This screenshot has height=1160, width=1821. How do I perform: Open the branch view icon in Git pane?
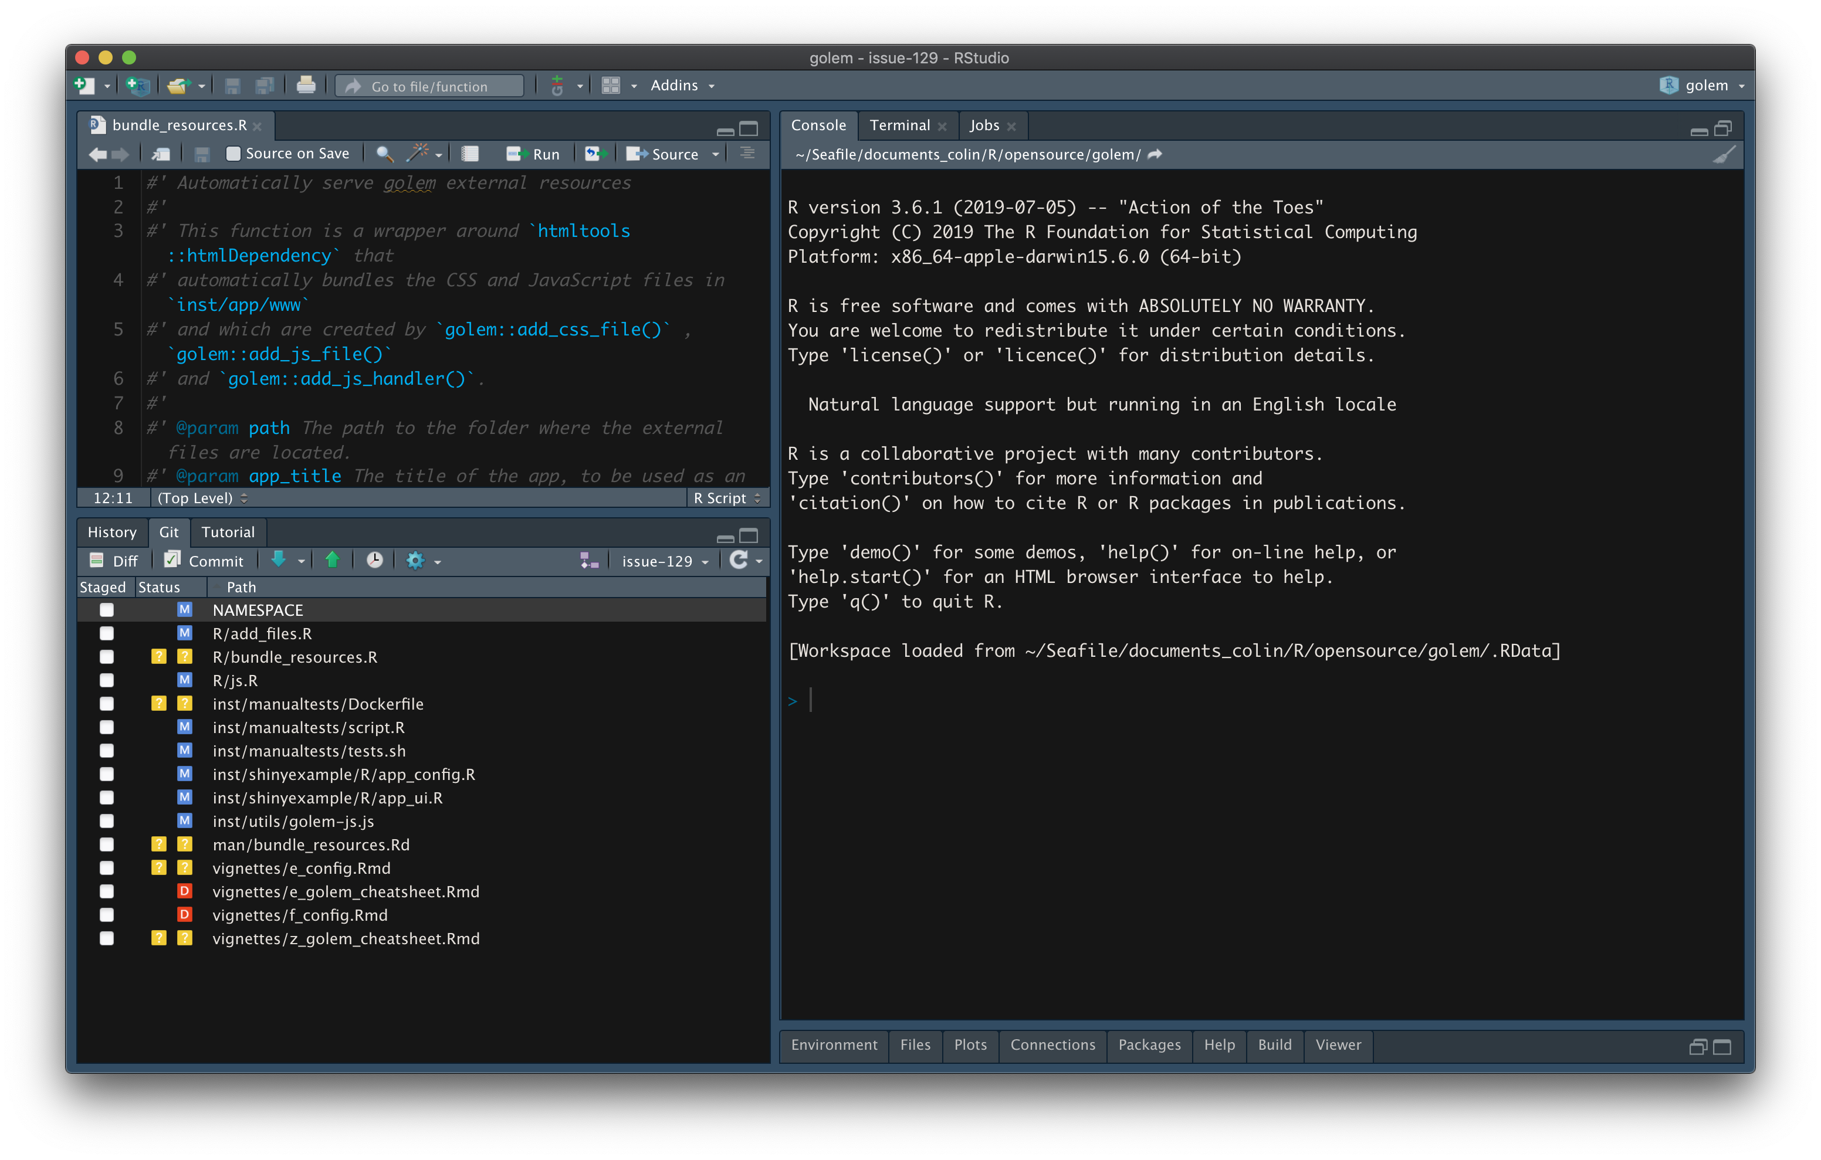click(x=589, y=560)
